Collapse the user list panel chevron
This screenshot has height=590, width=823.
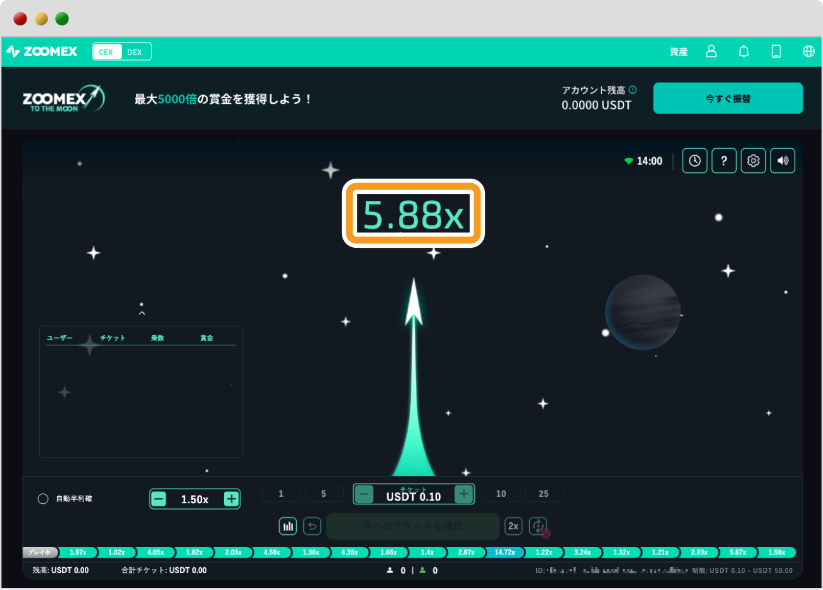[x=142, y=313]
